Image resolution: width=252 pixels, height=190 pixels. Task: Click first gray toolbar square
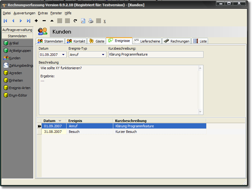pyautogui.click(x=60, y=21)
